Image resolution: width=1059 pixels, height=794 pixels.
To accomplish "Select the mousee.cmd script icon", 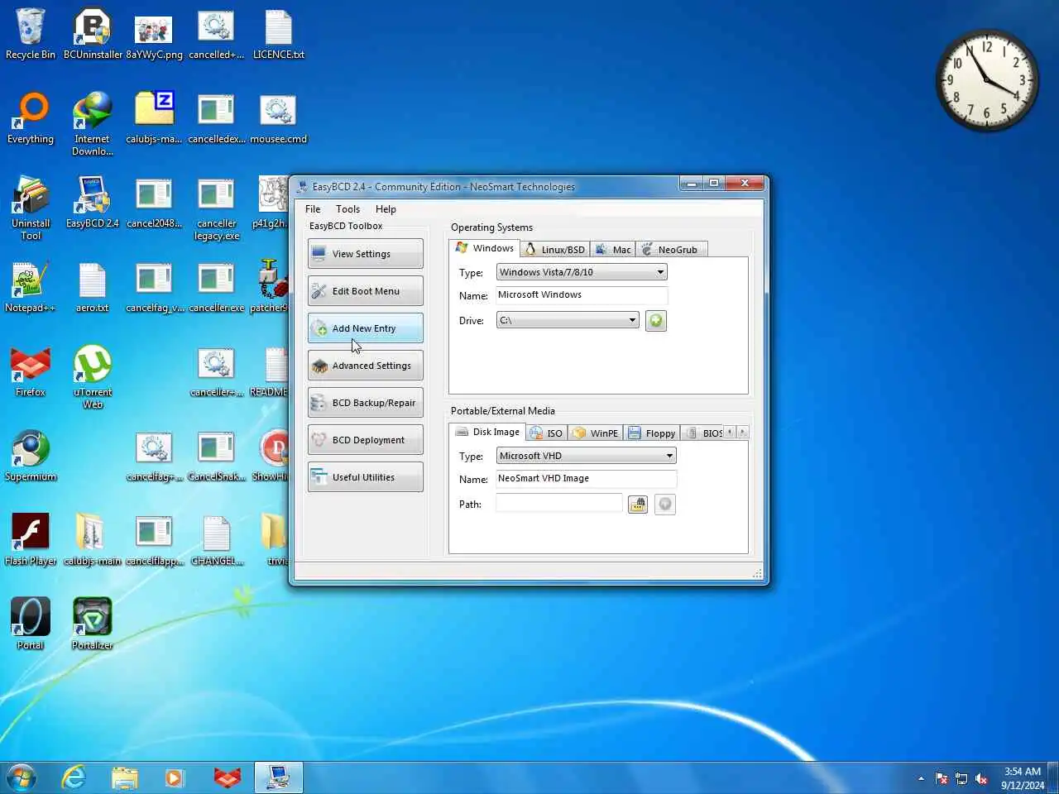I will 279,118.
